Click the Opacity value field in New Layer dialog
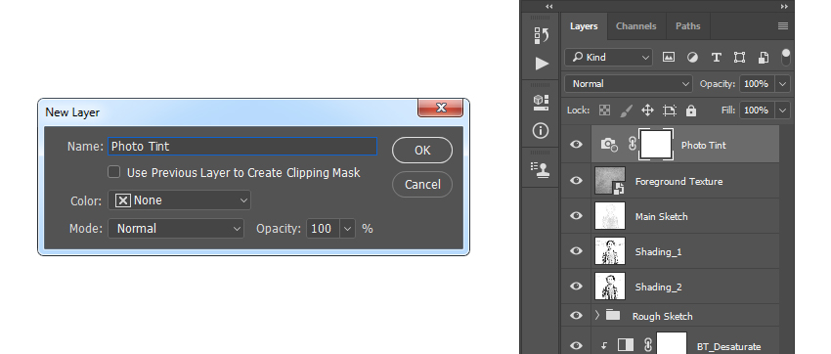This screenshot has width=831, height=354. tap(324, 229)
